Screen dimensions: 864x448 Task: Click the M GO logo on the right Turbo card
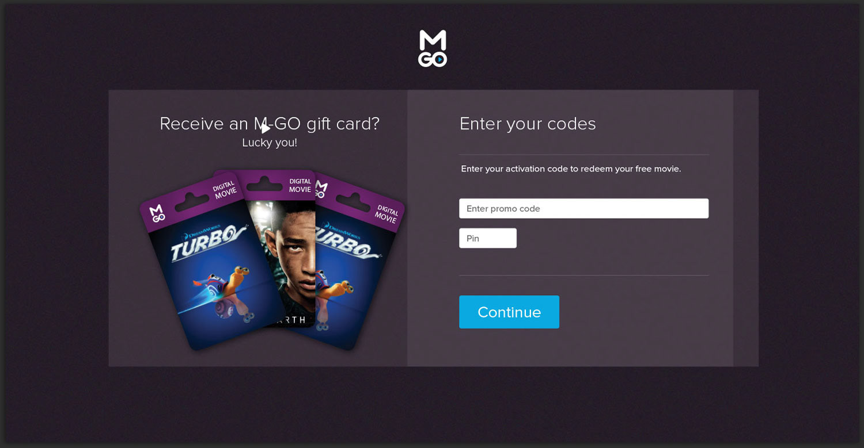[x=321, y=190]
